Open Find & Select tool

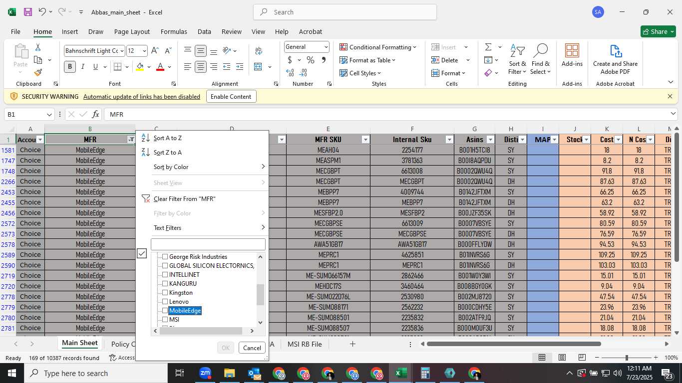tap(541, 60)
